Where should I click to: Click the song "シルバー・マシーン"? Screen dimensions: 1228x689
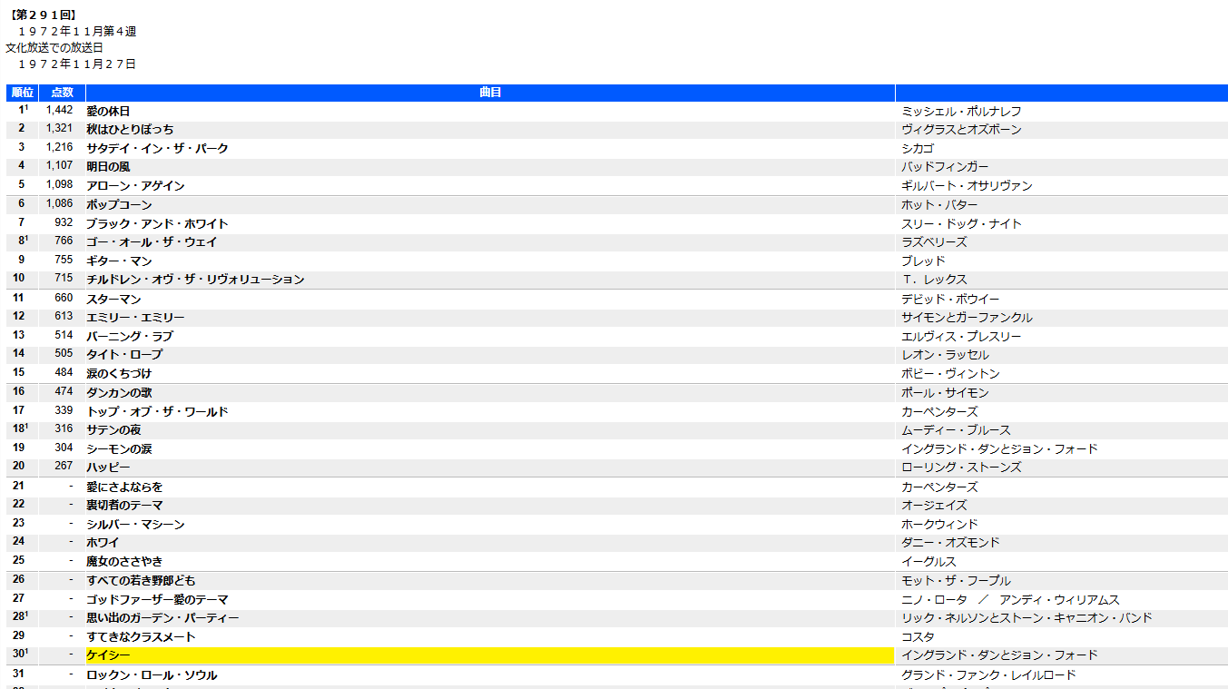pyautogui.click(x=135, y=525)
